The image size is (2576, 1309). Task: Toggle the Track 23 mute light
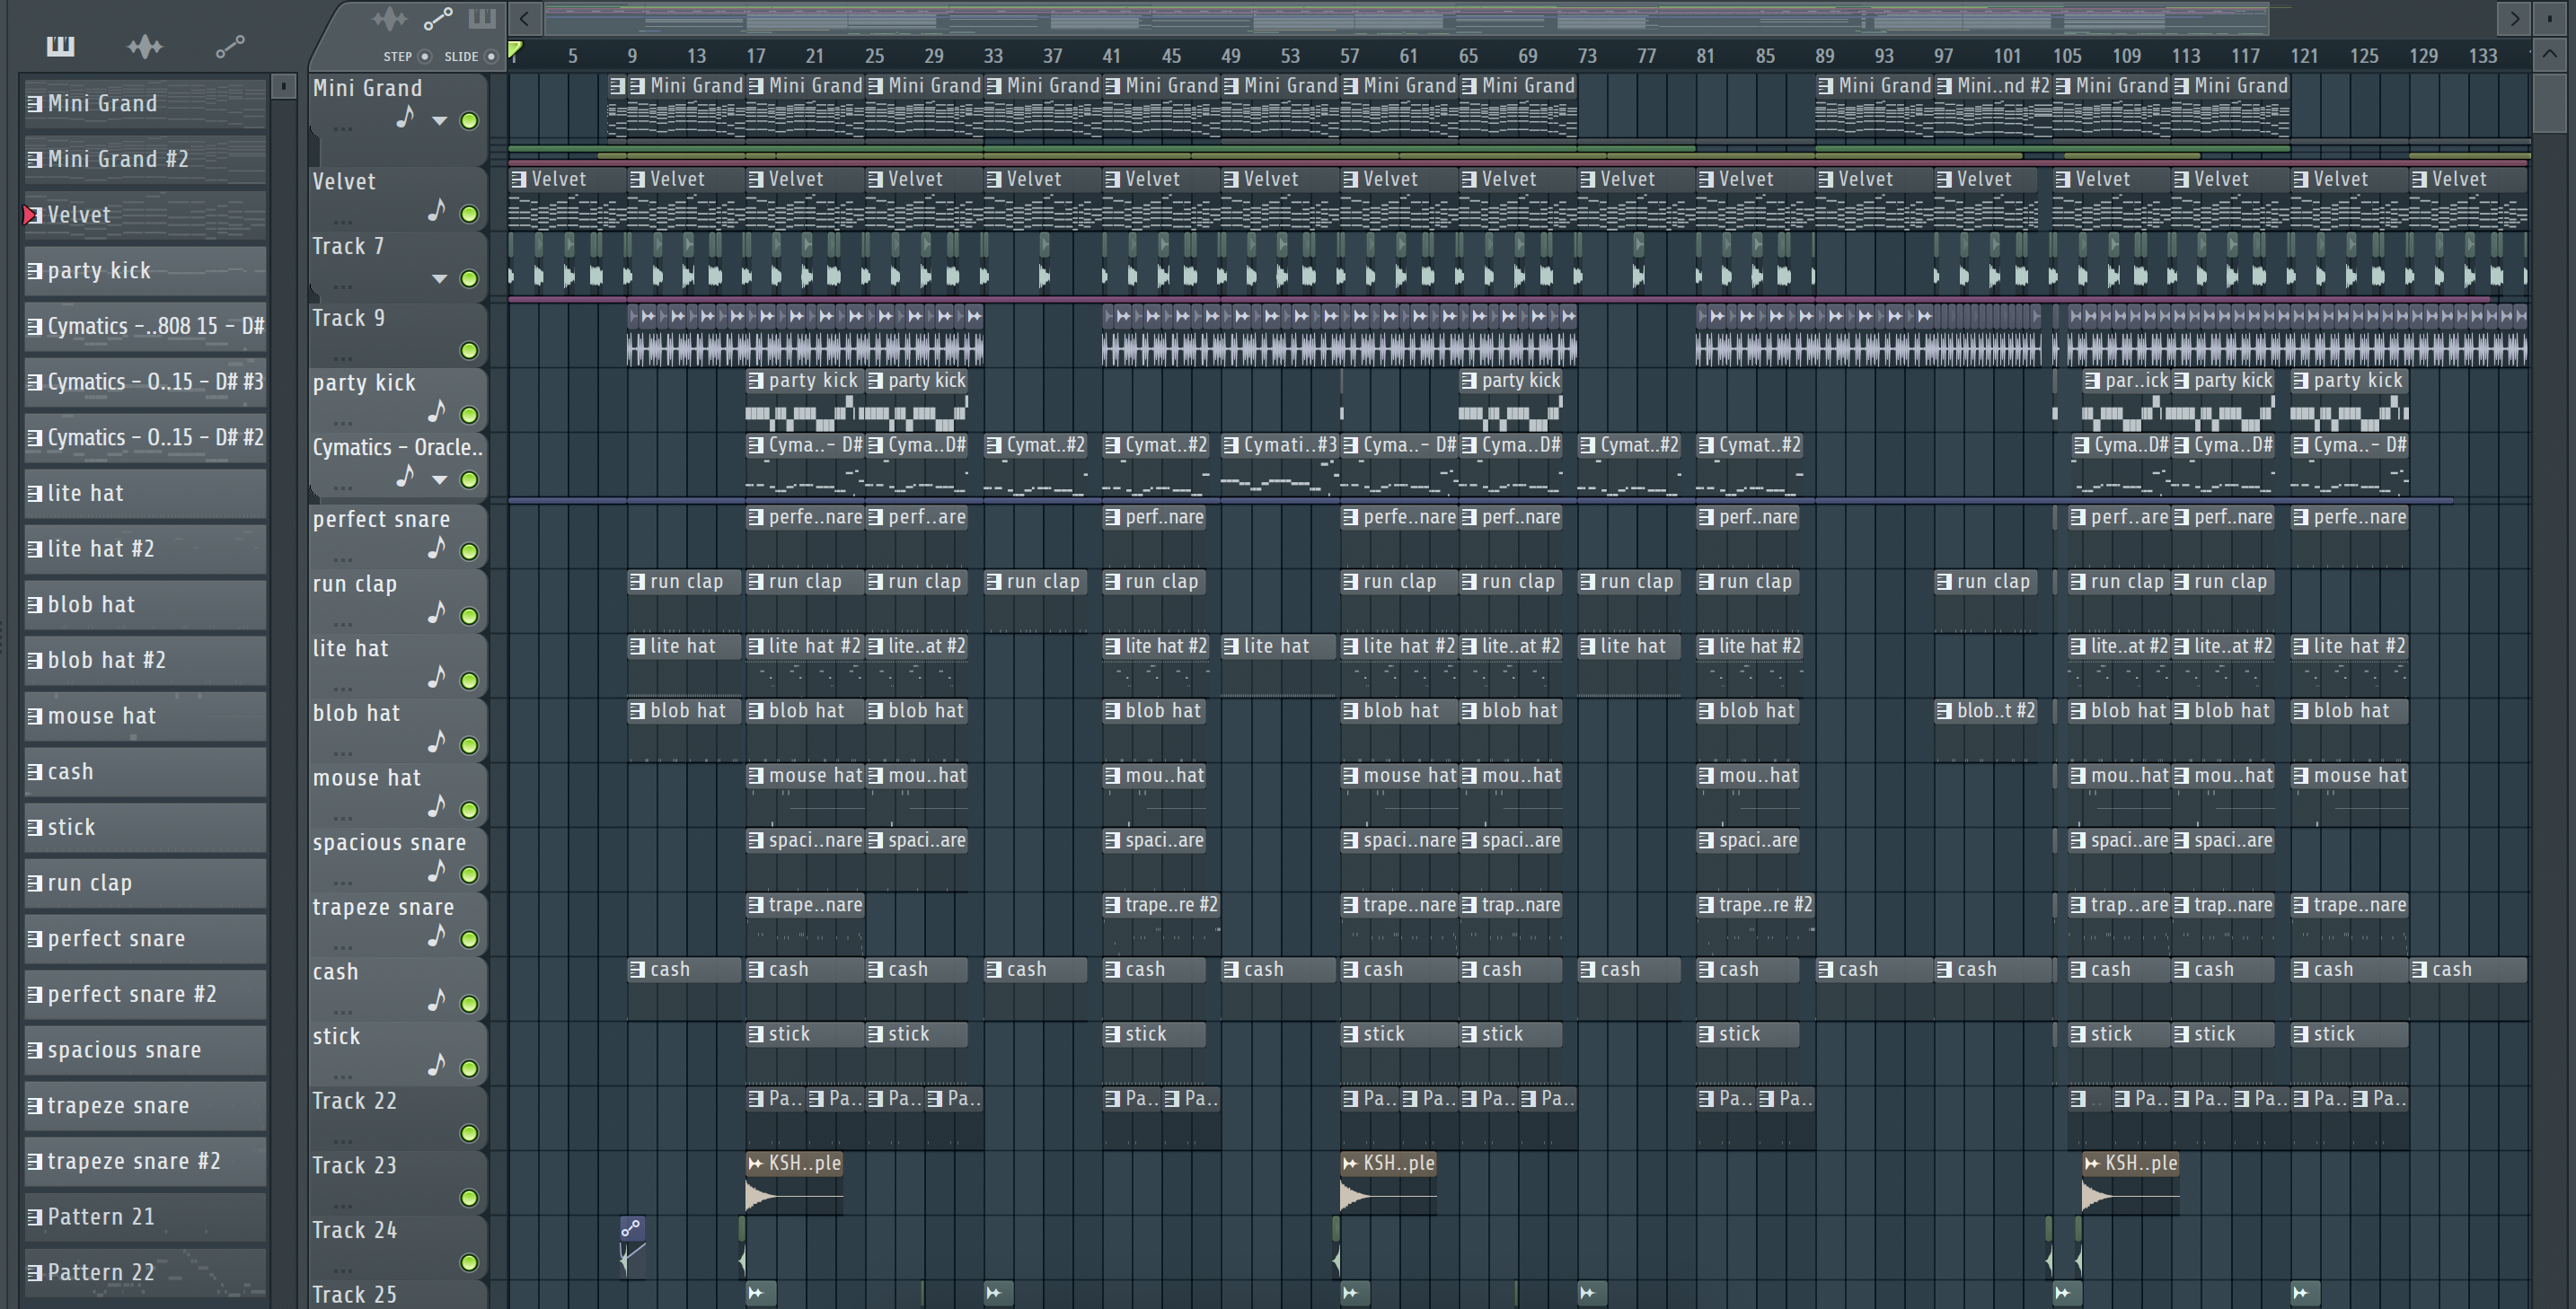[x=468, y=1198]
